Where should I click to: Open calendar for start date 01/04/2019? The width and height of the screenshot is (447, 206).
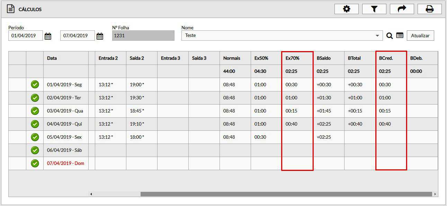point(48,36)
